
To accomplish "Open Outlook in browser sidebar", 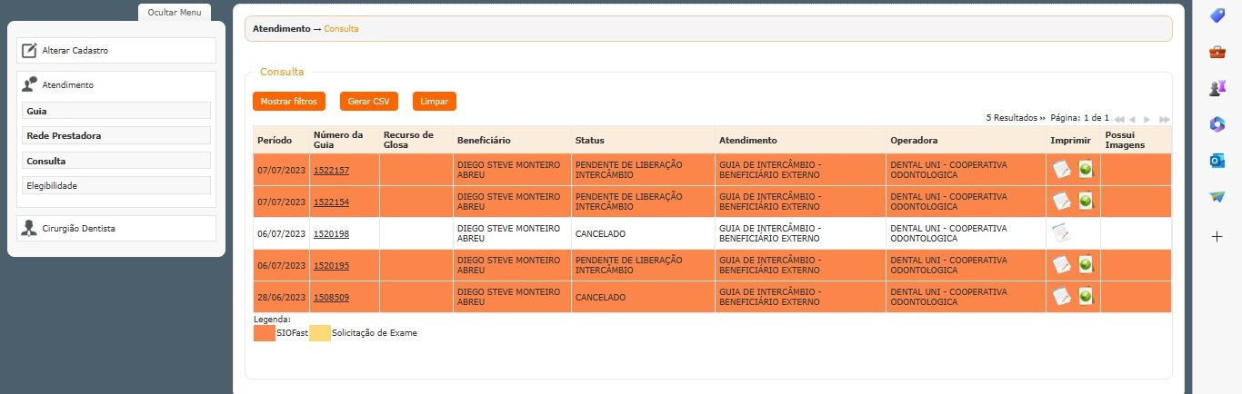I will (1217, 161).
